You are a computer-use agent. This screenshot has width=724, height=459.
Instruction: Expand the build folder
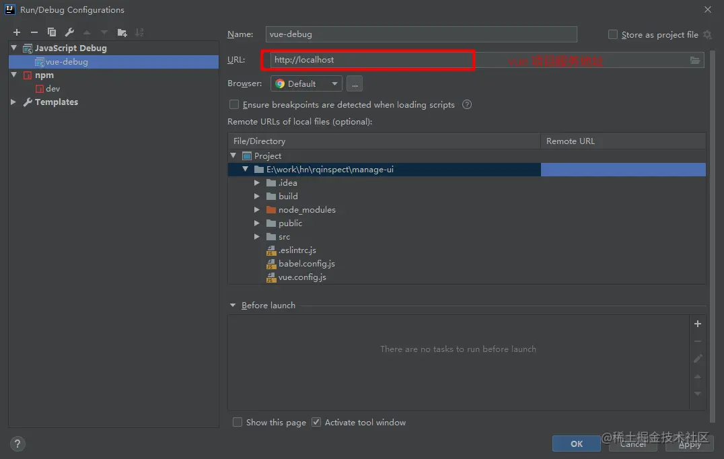[x=257, y=197]
